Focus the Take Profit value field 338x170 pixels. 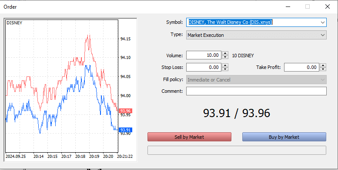coord(301,67)
